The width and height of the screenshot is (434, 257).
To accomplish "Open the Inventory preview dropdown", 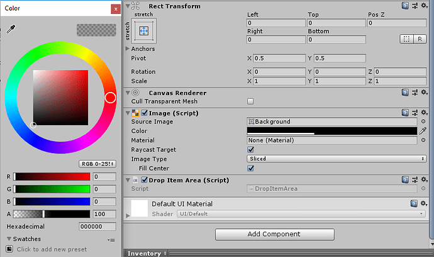I will (147, 253).
